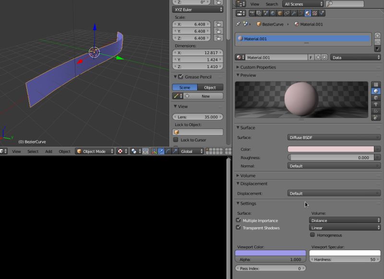The height and width of the screenshot is (279, 384).
Task: Click the scale manipulator widget icon
Action: 174,151
